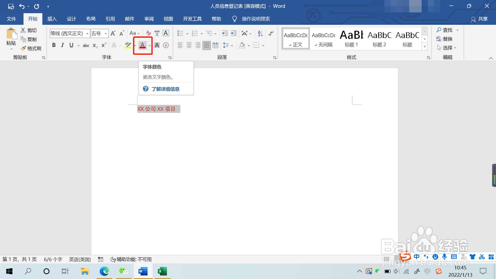Click the Format Painter brush icon
Image resolution: width=496 pixels, height=279 pixels.
click(x=24, y=48)
